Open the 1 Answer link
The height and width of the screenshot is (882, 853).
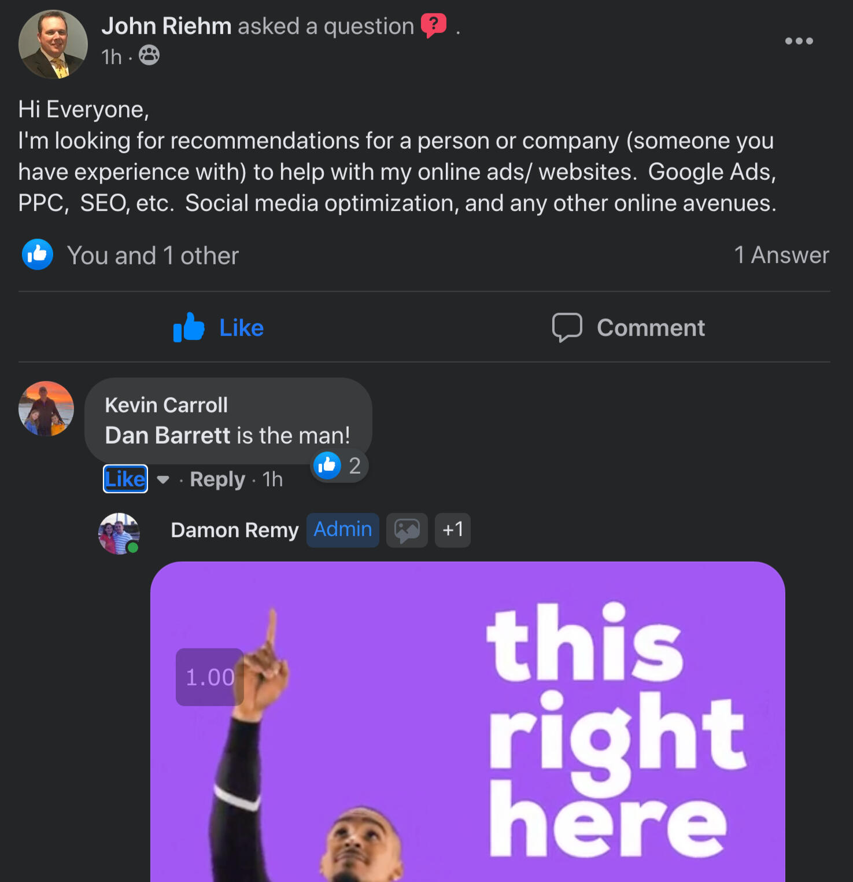coord(781,255)
